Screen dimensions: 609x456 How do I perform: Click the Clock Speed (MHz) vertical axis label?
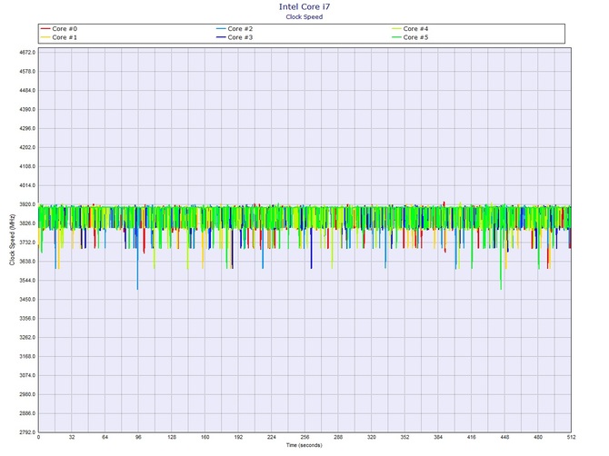pos(12,240)
